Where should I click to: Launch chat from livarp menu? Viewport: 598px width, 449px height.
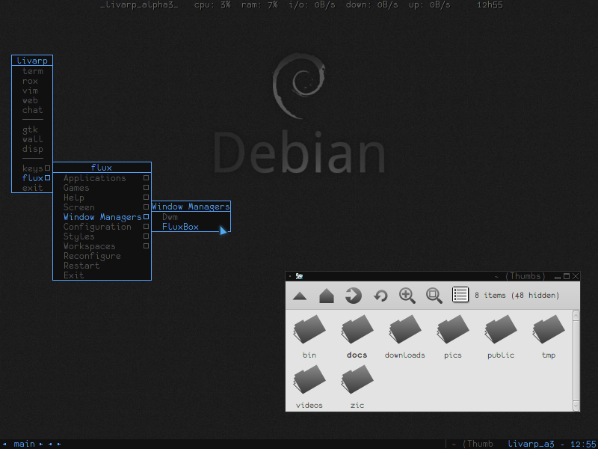(32, 110)
